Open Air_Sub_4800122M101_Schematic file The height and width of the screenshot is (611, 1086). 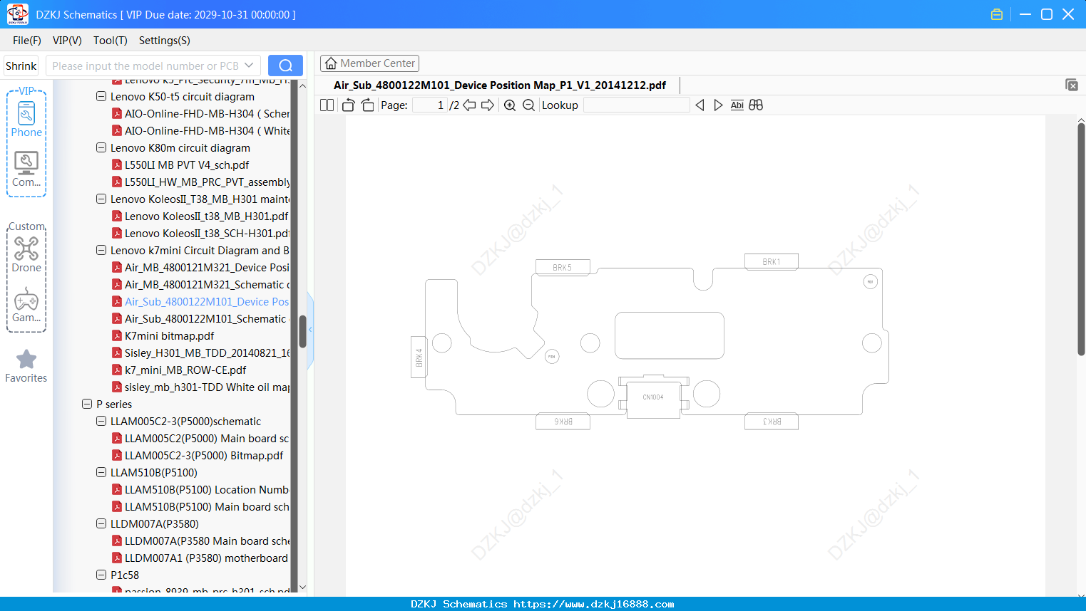pos(205,318)
